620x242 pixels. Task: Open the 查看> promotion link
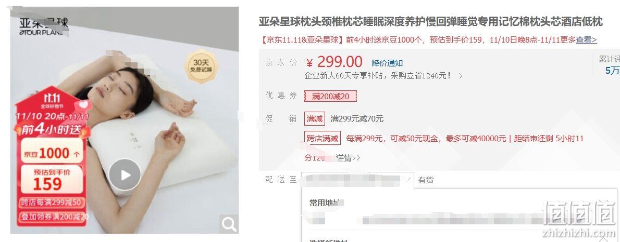click(x=586, y=40)
